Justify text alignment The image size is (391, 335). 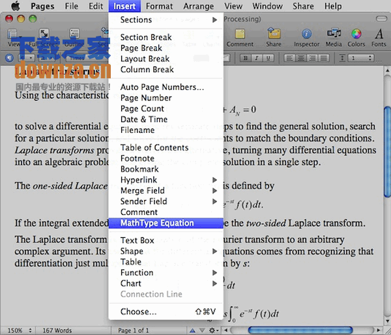324,58
